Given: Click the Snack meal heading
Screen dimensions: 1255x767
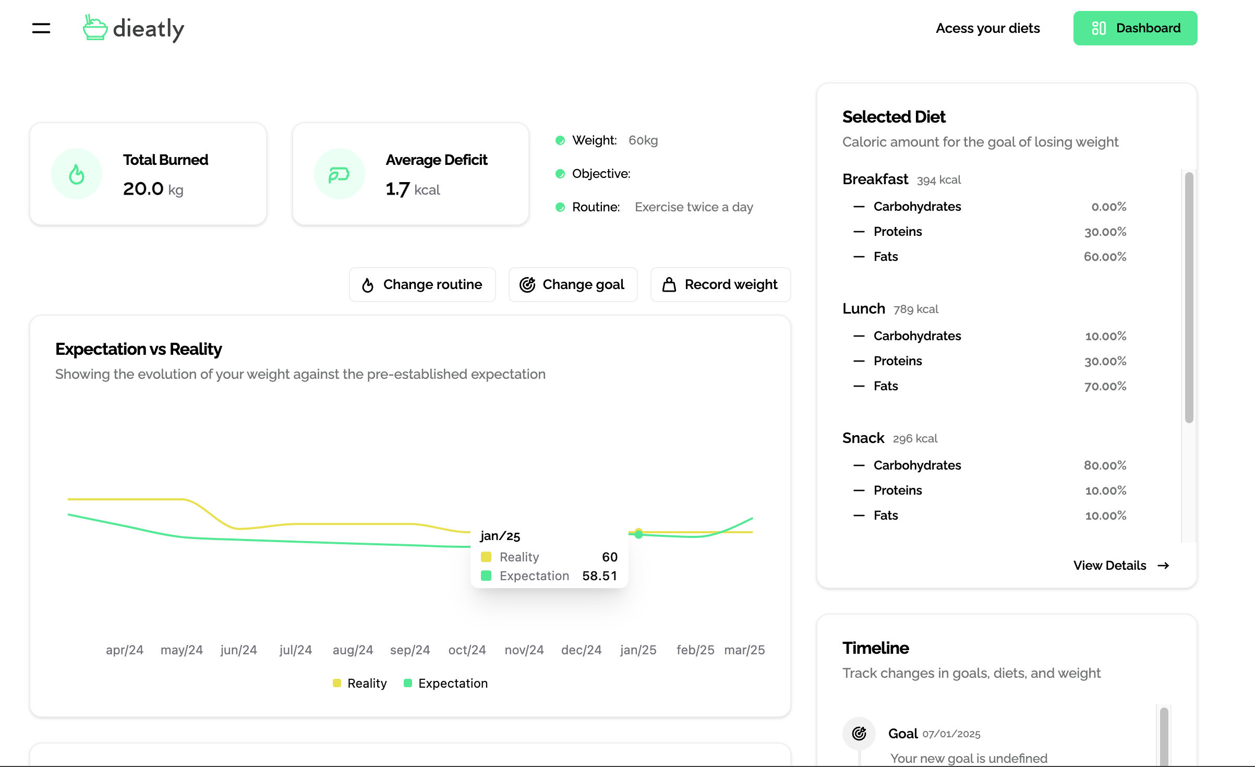Looking at the screenshot, I should tap(863, 438).
